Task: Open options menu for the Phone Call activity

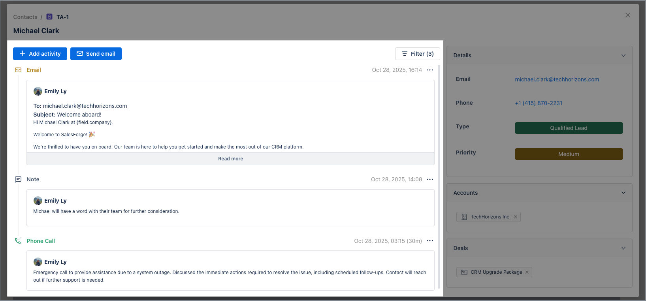Action: (430, 241)
